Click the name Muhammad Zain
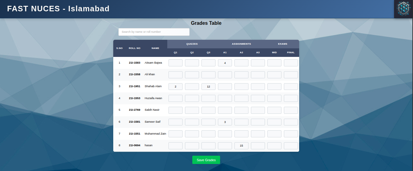 pos(155,134)
